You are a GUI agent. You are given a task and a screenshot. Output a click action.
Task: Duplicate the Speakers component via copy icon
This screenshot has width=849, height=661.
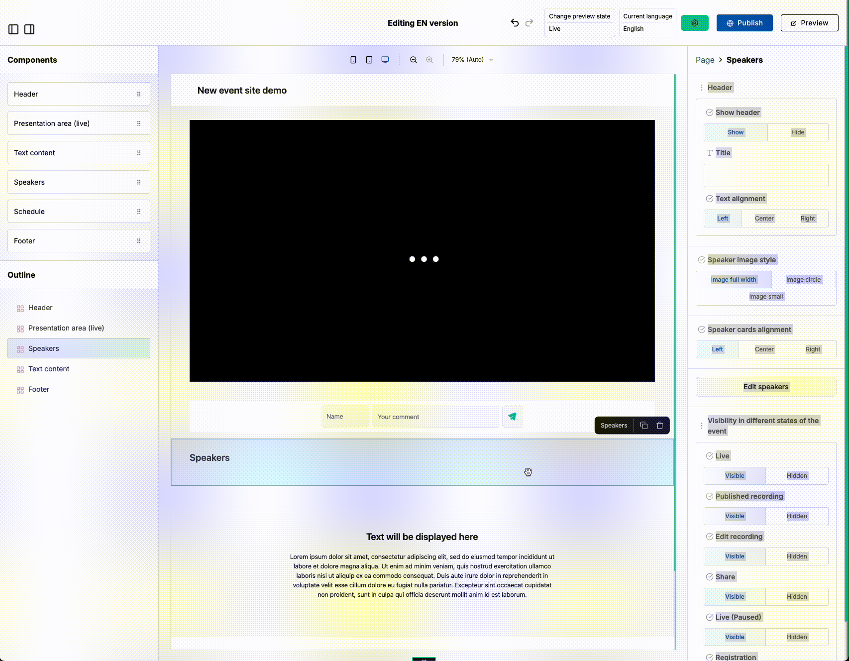click(643, 425)
